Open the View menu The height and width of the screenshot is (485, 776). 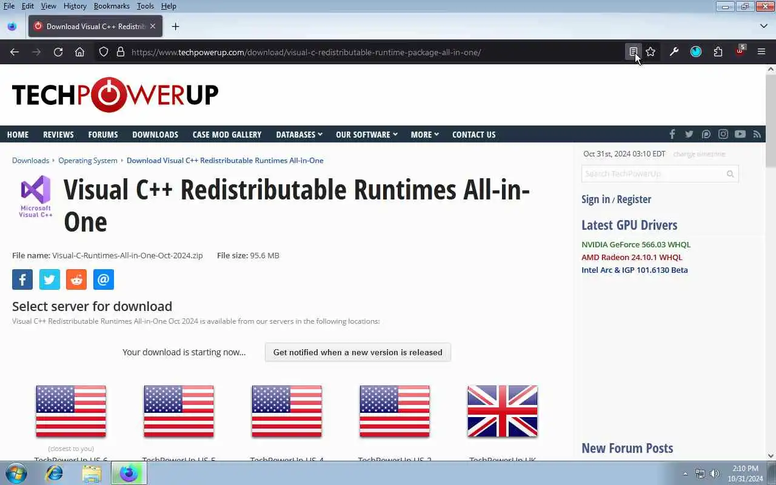[x=48, y=6]
